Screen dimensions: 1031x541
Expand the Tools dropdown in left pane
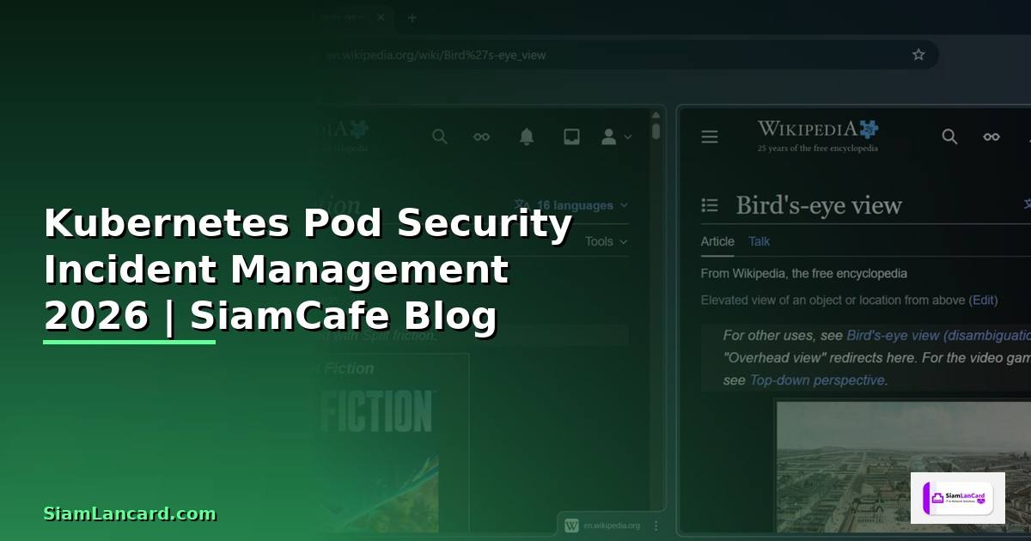pyautogui.click(x=607, y=241)
